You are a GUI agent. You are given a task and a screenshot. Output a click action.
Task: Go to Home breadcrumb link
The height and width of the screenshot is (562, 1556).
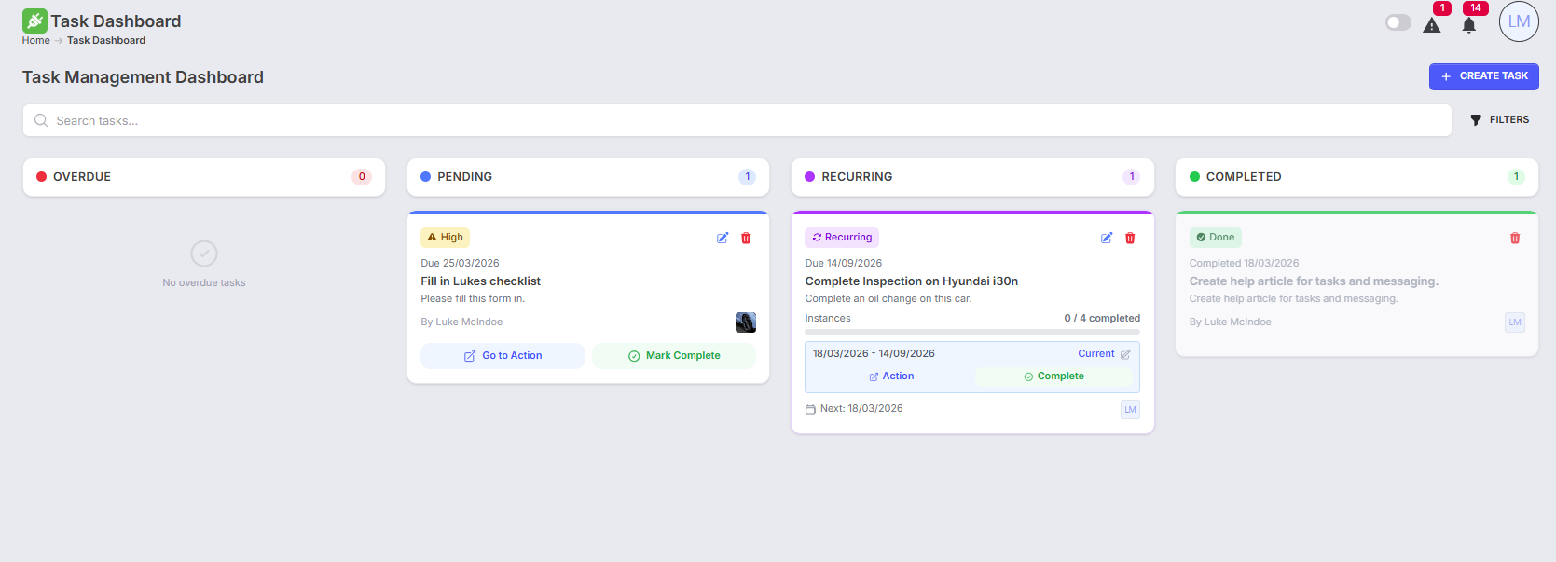(36, 41)
